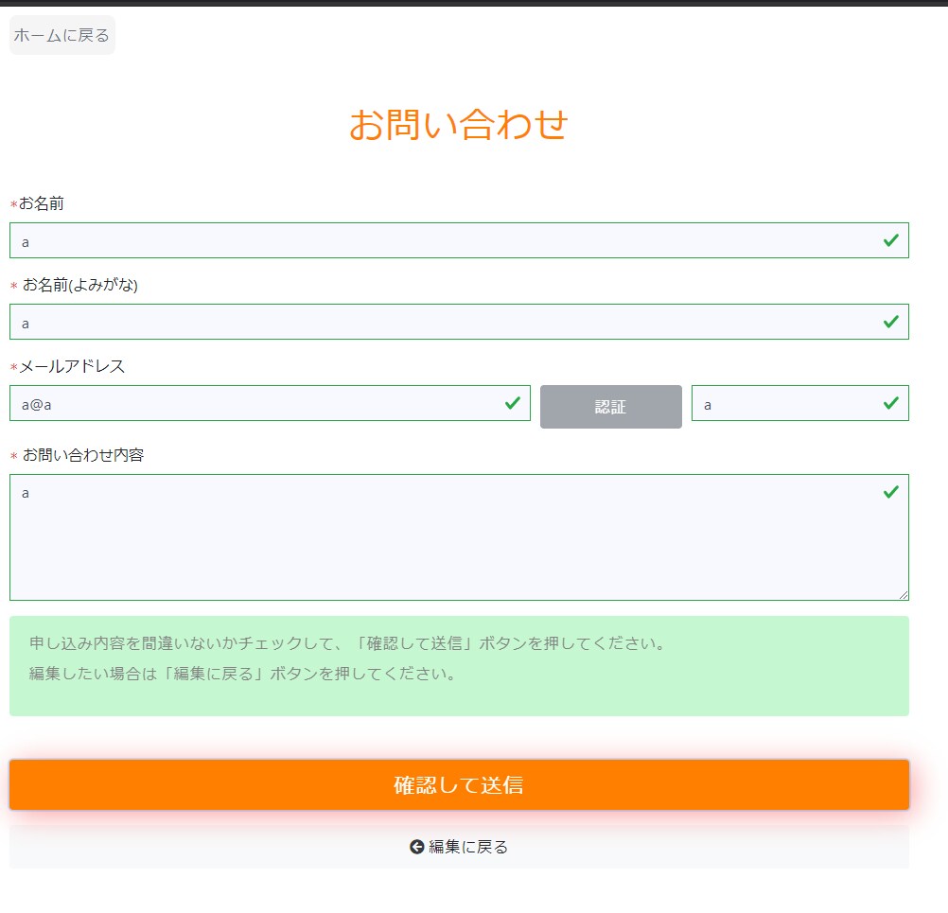Click the お問い合わせ内容 label
This screenshot has width=948, height=913.
(83, 455)
